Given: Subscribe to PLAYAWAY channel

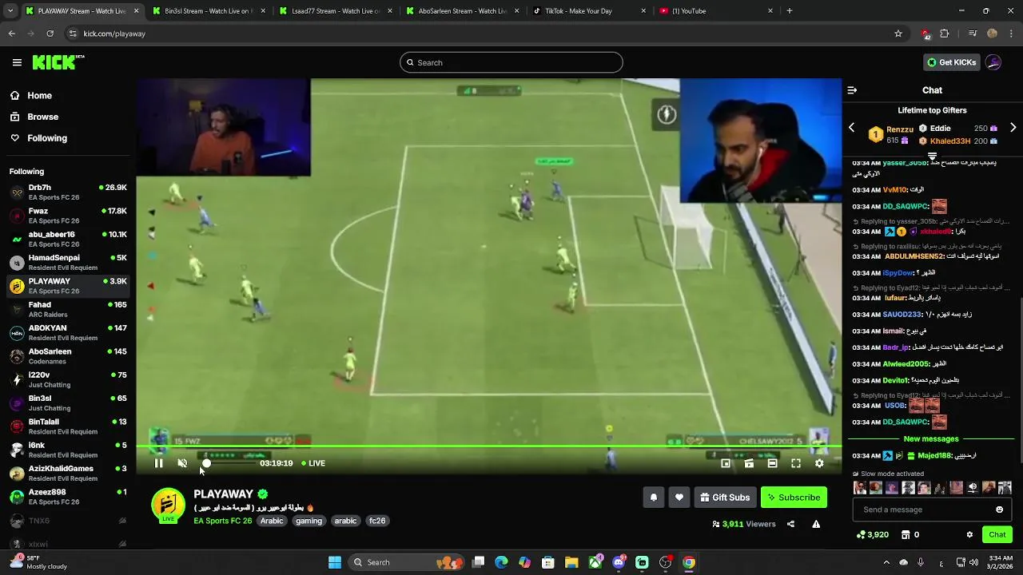Looking at the screenshot, I should (x=794, y=498).
